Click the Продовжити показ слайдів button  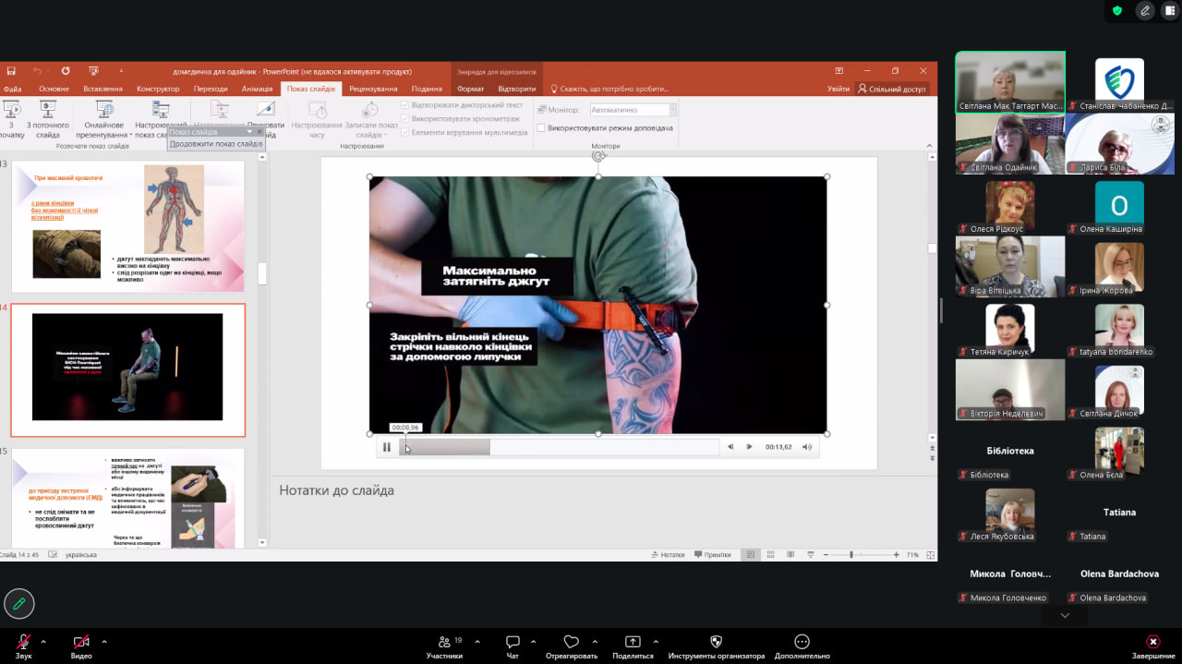pyautogui.click(x=216, y=143)
